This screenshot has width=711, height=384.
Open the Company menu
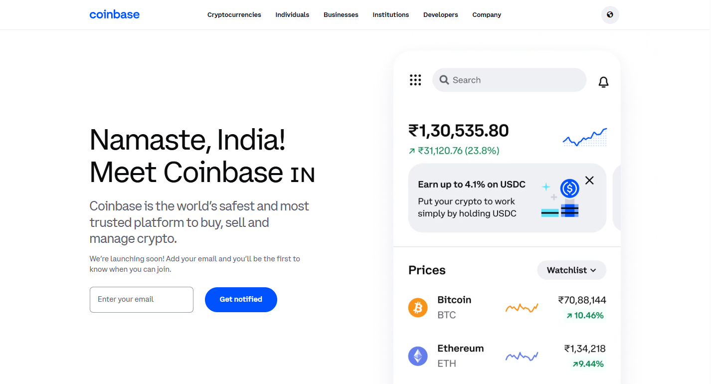[486, 14]
